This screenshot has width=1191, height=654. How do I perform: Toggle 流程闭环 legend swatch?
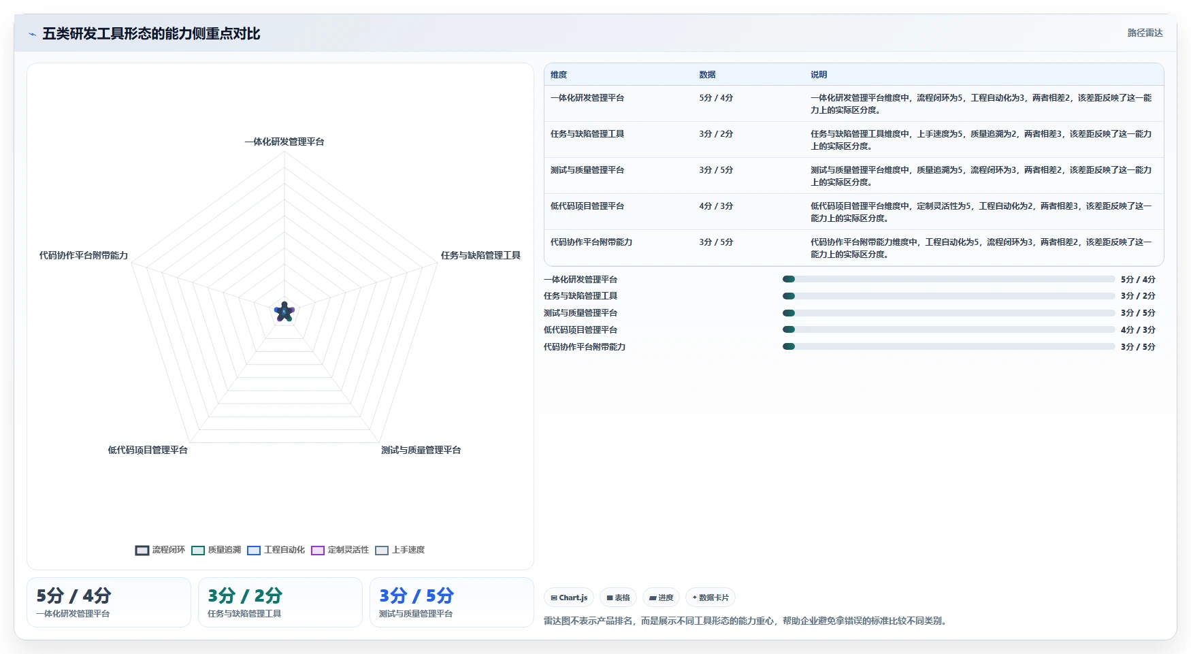coord(142,551)
